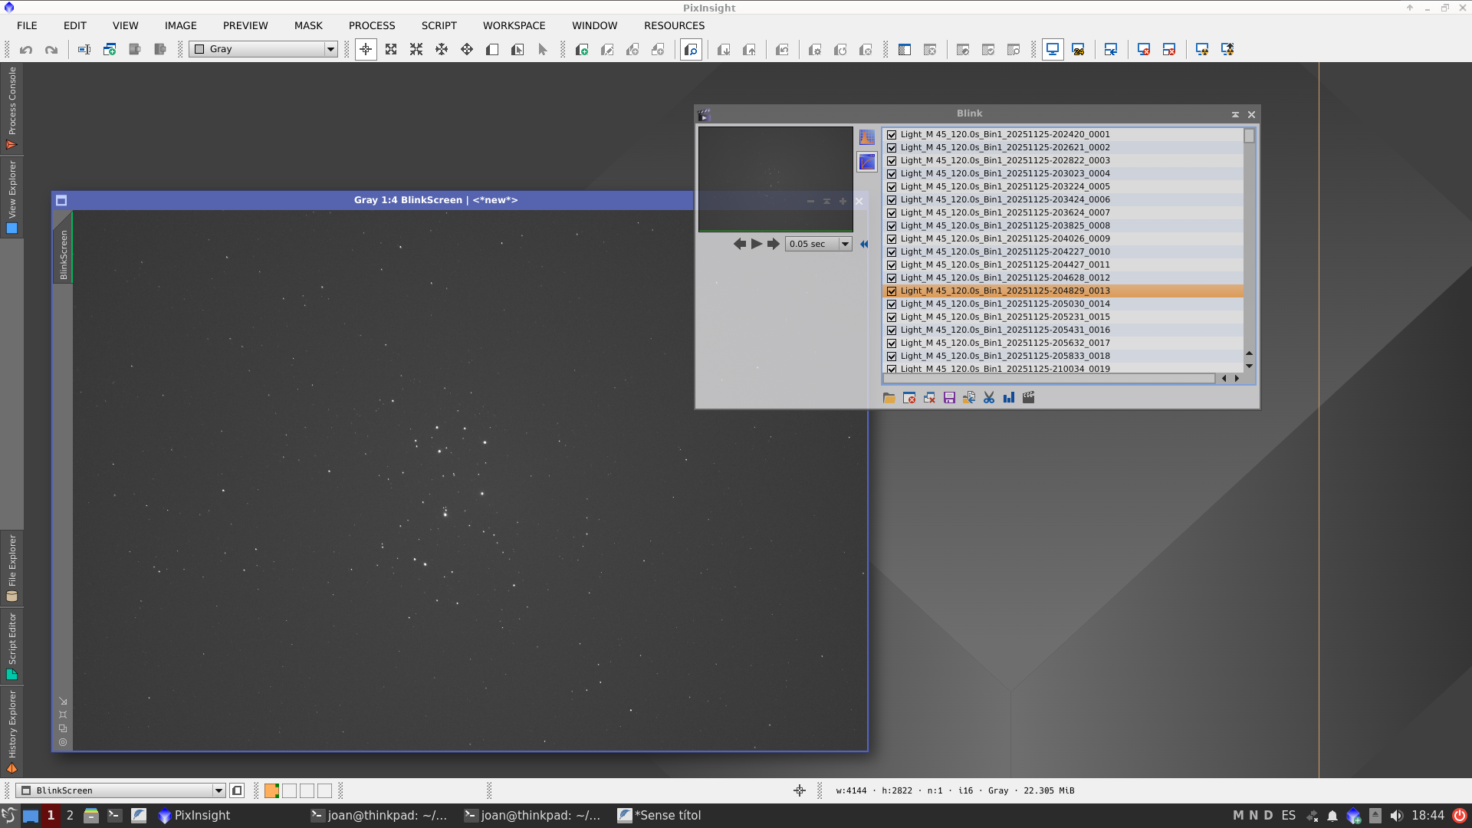This screenshot has height=828, width=1472.
Task: Click the purple save-files icon in Blink
Action: pos(949,398)
